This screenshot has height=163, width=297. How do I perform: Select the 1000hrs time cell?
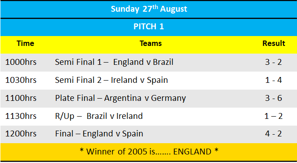pos(21,62)
